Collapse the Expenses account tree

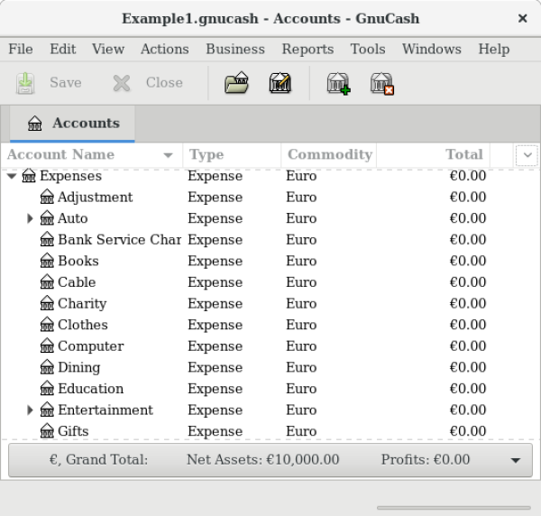coord(12,176)
